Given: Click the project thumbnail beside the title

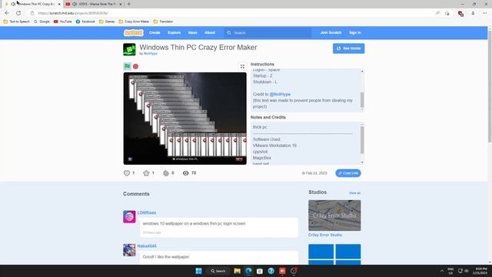Looking at the screenshot, I should [x=129, y=49].
